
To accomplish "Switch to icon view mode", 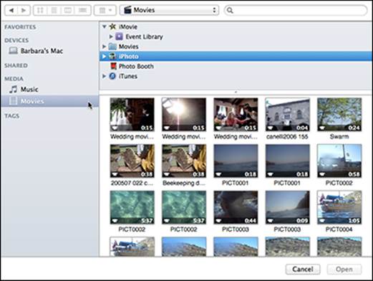I will [x=40, y=10].
